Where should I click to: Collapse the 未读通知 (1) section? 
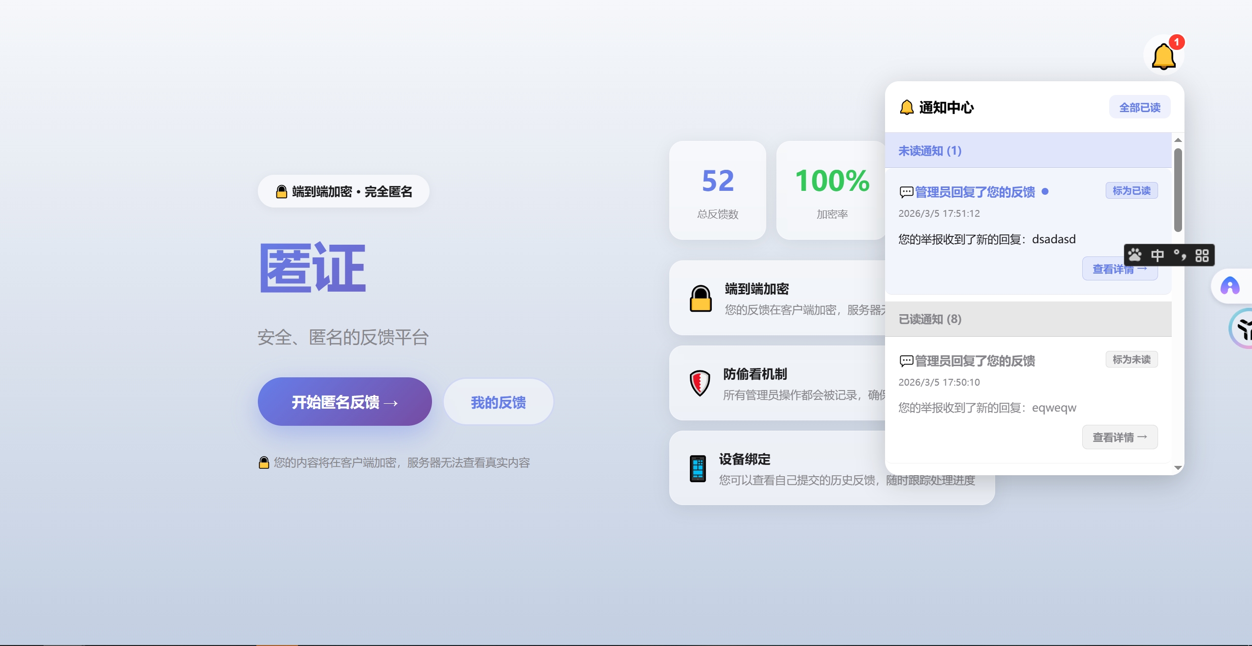[x=929, y=151]
